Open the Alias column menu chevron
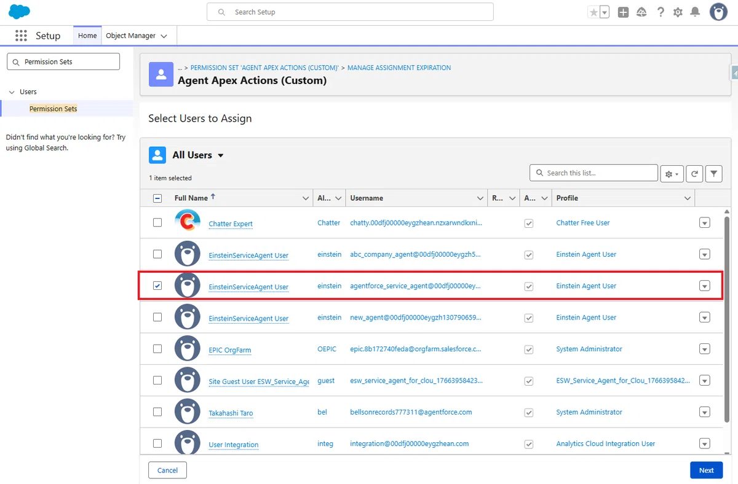 pyautogui.click(x=338, y=198)
